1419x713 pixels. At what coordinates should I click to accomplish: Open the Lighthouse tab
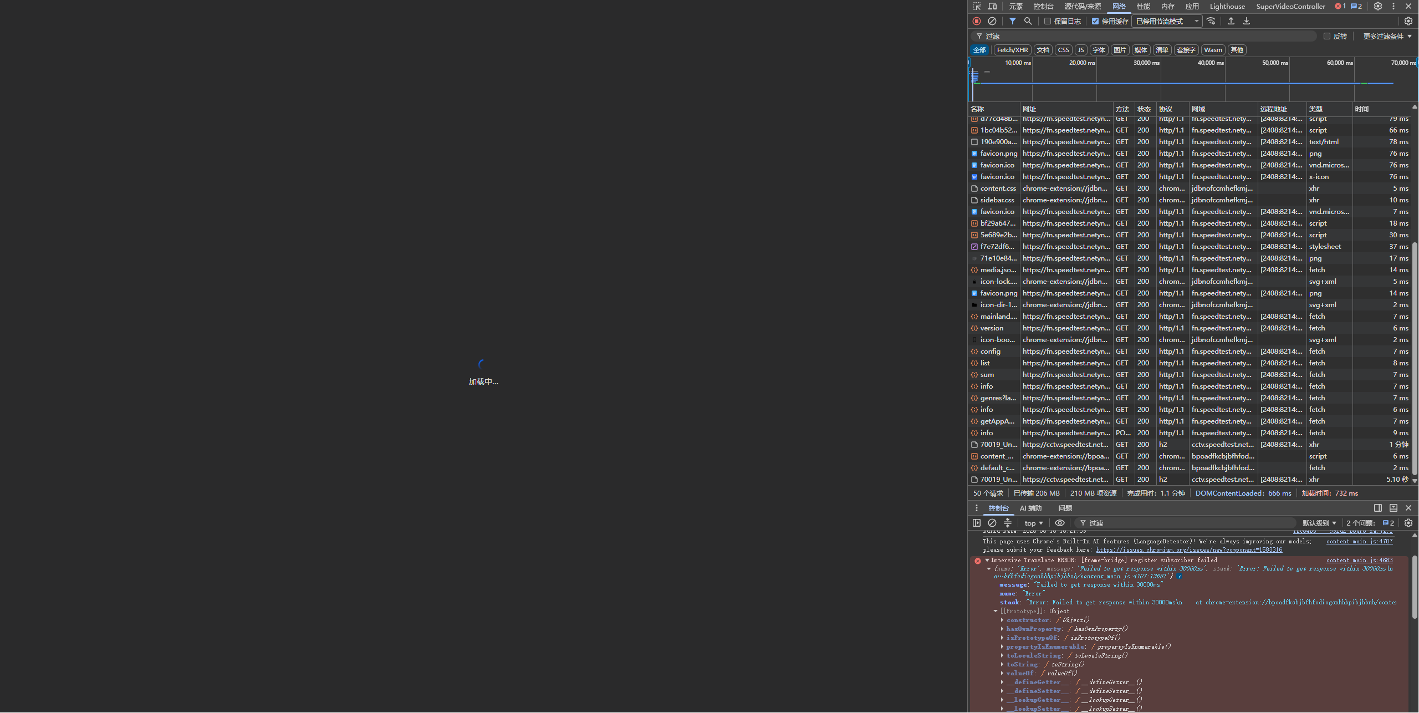click(1227, 6)
